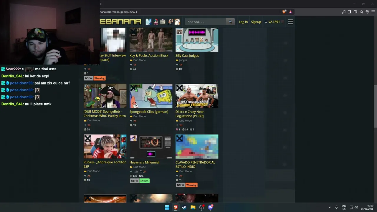Open the Leo AI sparkle icon
Viewport: 377px width, 212px height.
click(x=361, y=12)
